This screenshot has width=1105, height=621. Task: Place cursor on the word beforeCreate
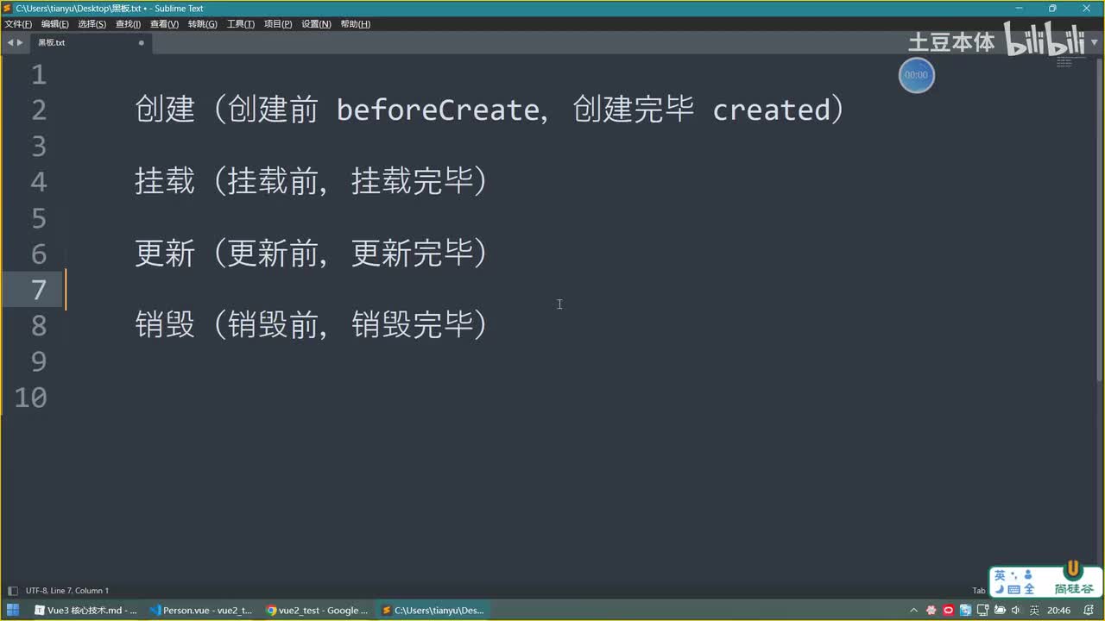pos(437,110)
